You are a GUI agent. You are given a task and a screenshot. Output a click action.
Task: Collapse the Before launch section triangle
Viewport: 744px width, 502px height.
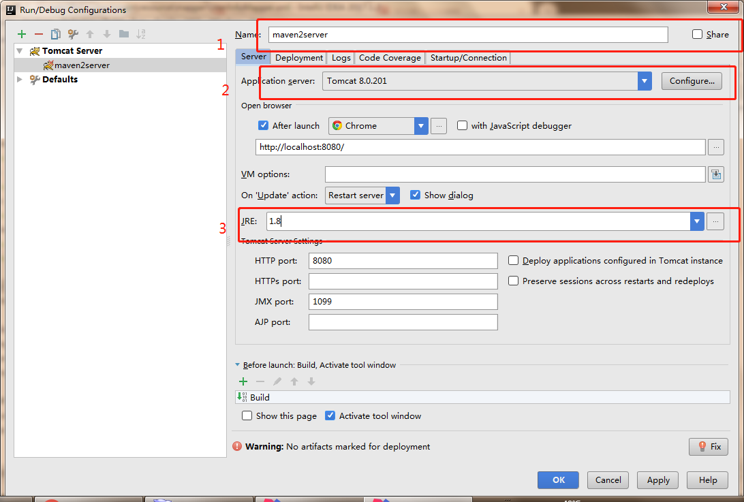238,365
